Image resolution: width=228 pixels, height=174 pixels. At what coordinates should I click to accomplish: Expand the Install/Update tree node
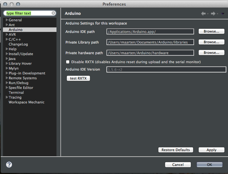click(7, 54)
